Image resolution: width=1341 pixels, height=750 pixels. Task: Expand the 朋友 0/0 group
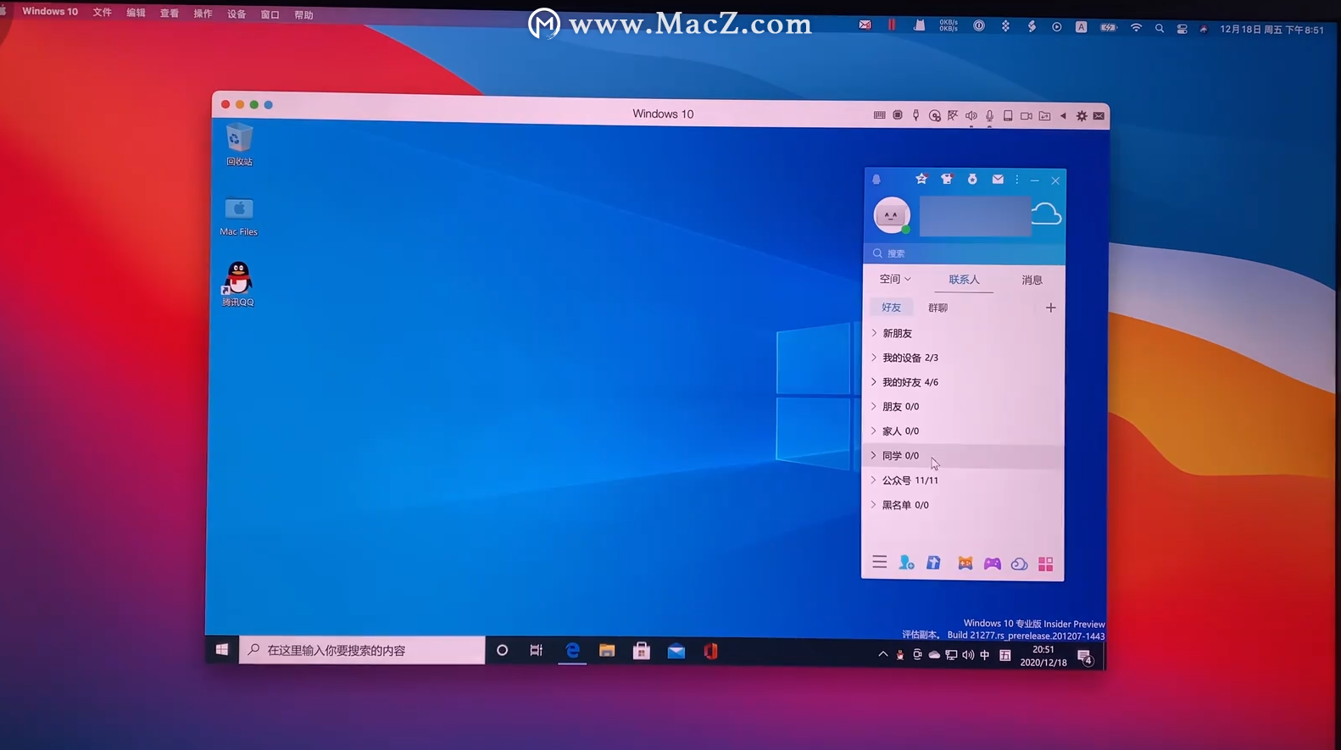pyautogui.click(x=963, y=407)
